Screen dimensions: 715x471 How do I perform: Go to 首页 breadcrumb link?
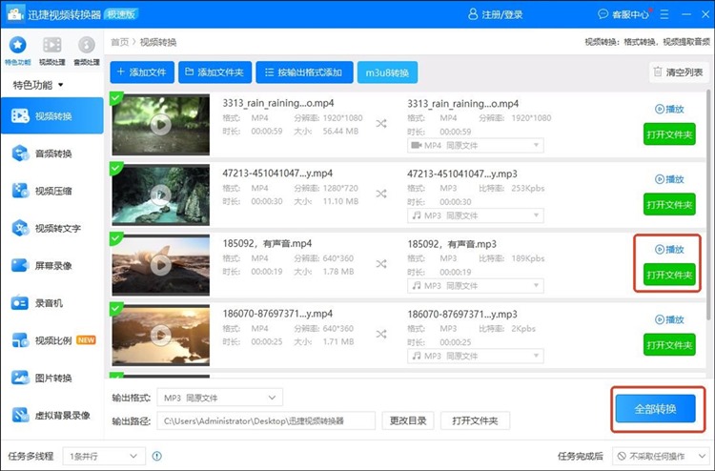[119, 42]
